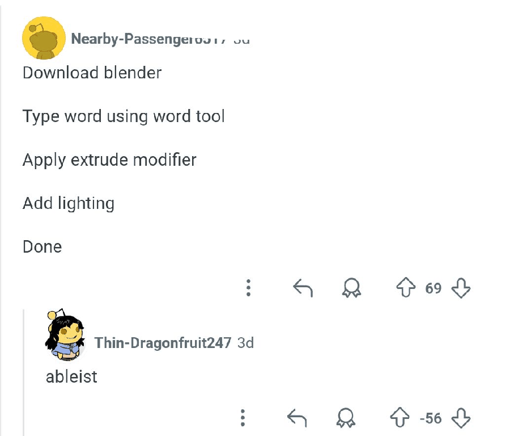Viewport: 510px width, 436px height.
Task: Open more options for ableist reply
Action: (x=243, y=418)
